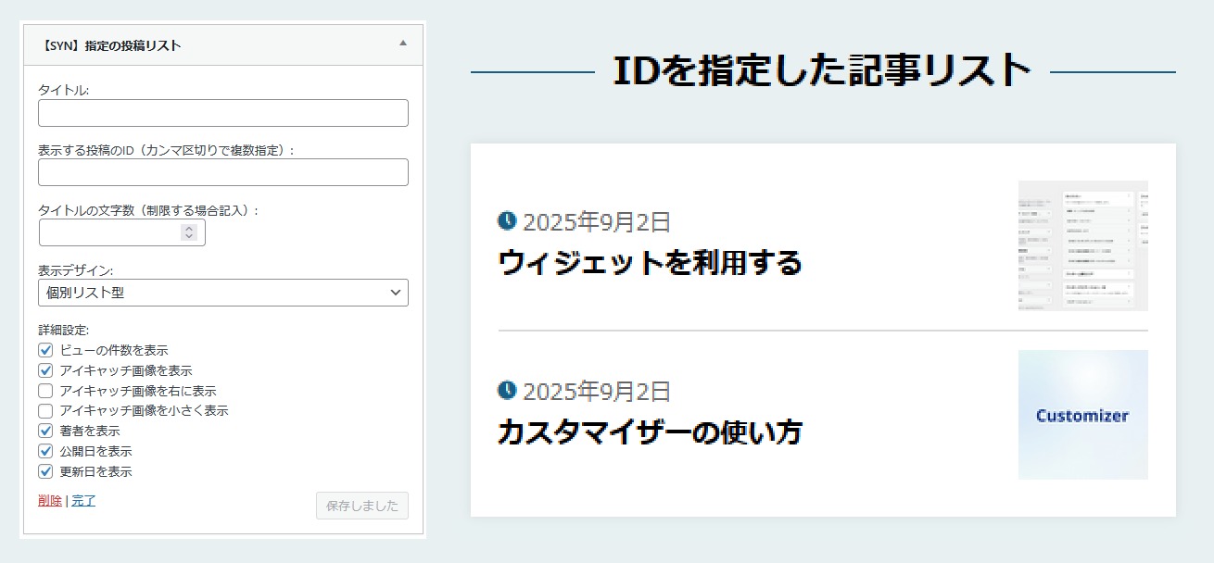Click the 表示する投稿のID input field

[222, 172]
